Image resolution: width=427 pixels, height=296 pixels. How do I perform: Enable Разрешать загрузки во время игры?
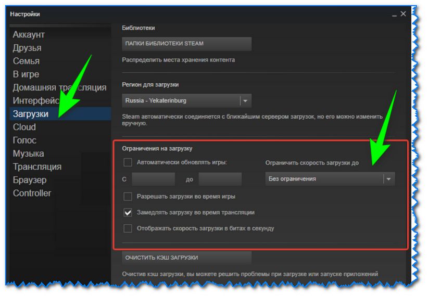pyautogui.click(x=128, y=197)
